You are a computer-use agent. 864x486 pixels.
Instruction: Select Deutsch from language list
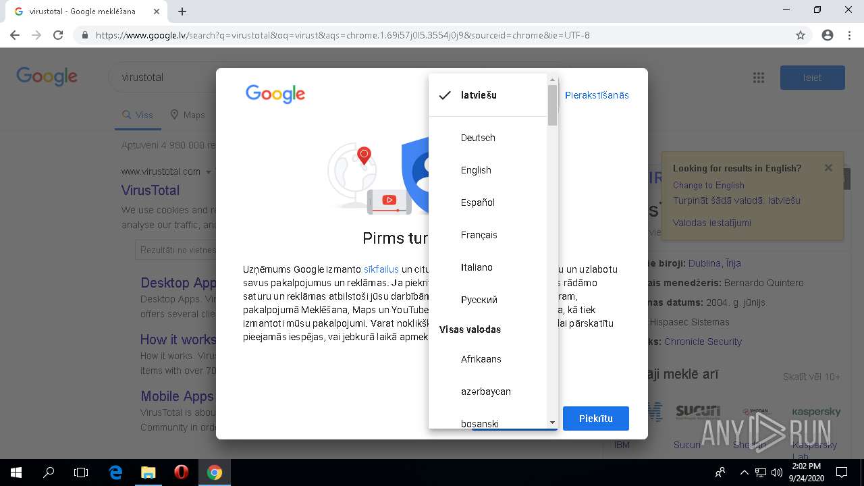488,138
